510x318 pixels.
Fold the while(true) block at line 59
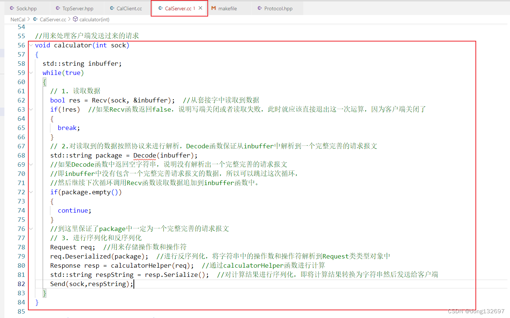(31, 73)
